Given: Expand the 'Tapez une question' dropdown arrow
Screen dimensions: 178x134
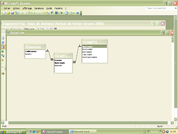Looking at the screenshot, I should pyautogui.click(x=176, y=8).
